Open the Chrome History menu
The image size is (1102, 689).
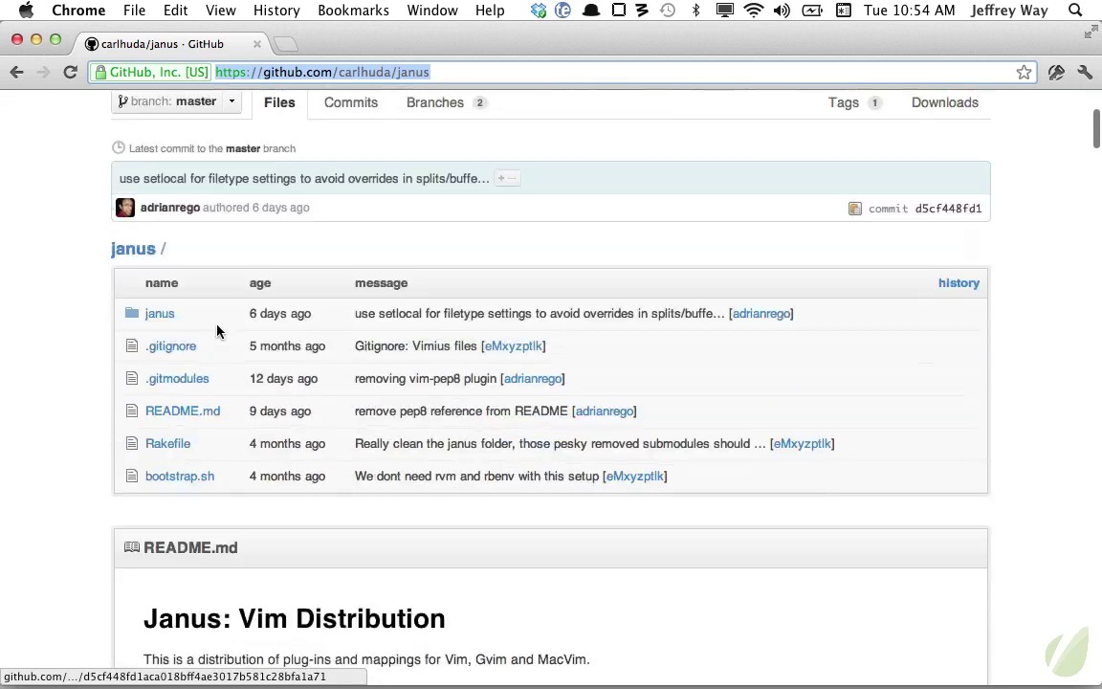[276, 10]
